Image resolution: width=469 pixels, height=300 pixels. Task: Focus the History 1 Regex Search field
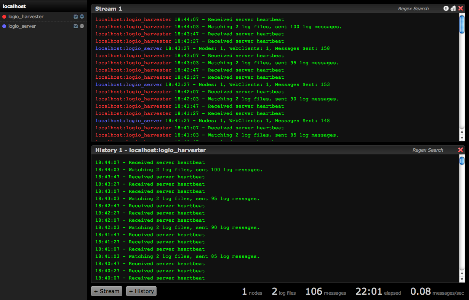[427, 150]
